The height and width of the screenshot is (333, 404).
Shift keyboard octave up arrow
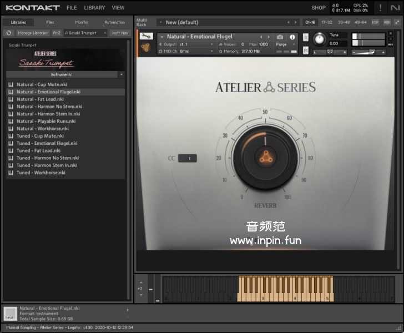[x=141, y=282]
